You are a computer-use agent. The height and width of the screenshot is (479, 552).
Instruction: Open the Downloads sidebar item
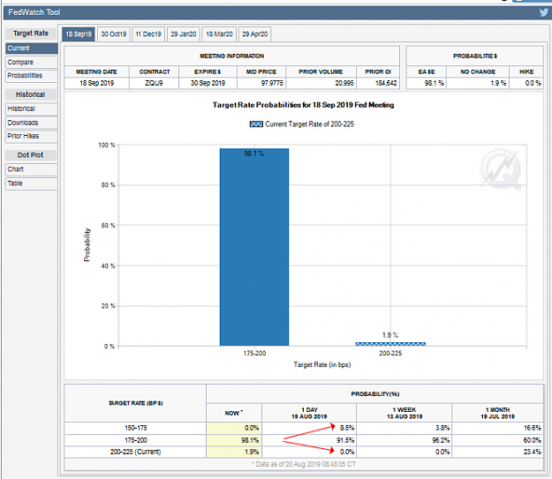point(32,123)
